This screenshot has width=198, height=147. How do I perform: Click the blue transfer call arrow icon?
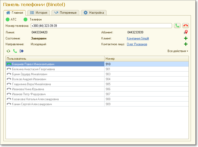pos(22,51)
